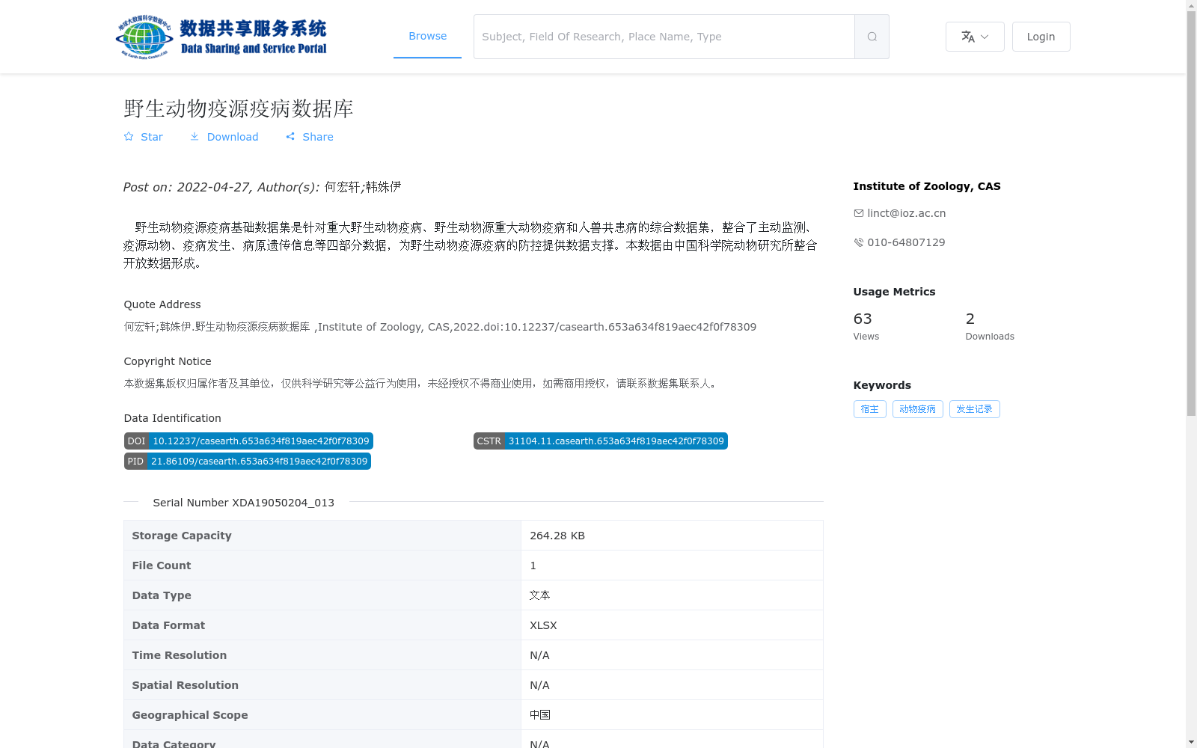Click the Time Resolution row label
Screen dimensions: 1197x748
point(180,655)
